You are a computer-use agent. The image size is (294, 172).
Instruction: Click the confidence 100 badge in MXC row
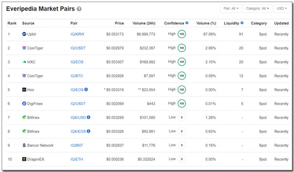[x=182, y=62]
